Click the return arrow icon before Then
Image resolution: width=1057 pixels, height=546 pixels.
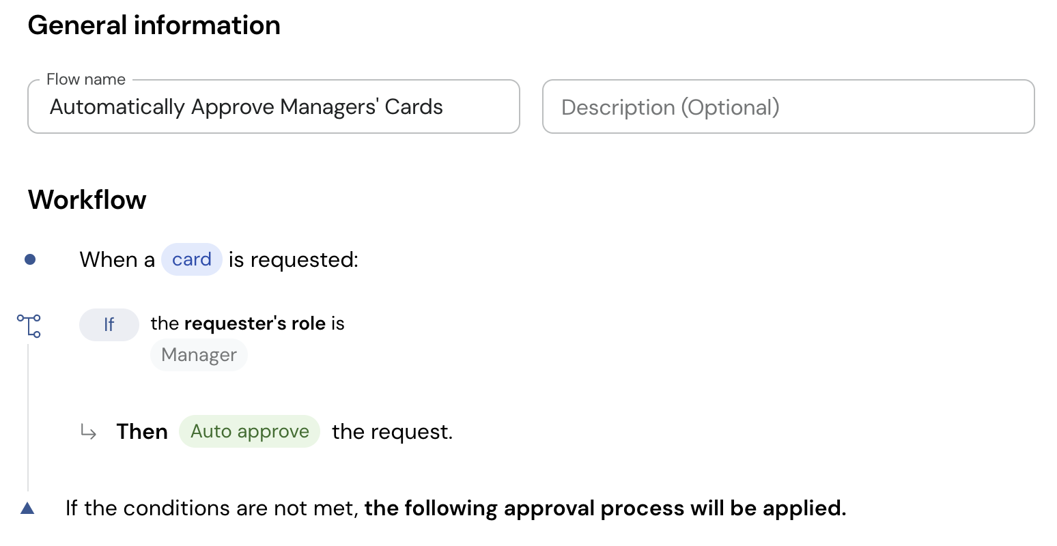point(88,432)
